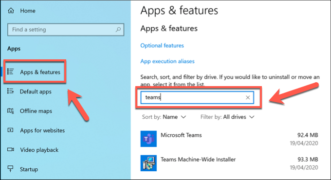Click the Startup icon
Image resolution: width=331 pixels, height=180 pixels.
10,169
